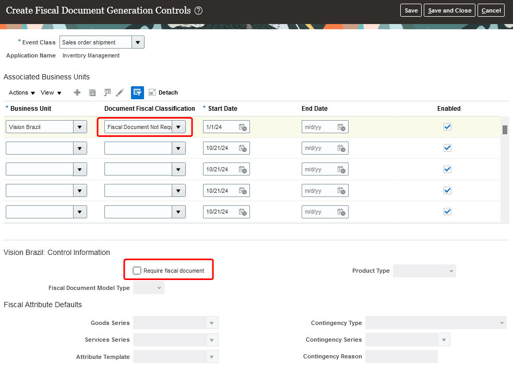The height and width of the screenshot is (373, 513).
Task: Click the duplicate row toolbar icon
Action: coord(92,92)
